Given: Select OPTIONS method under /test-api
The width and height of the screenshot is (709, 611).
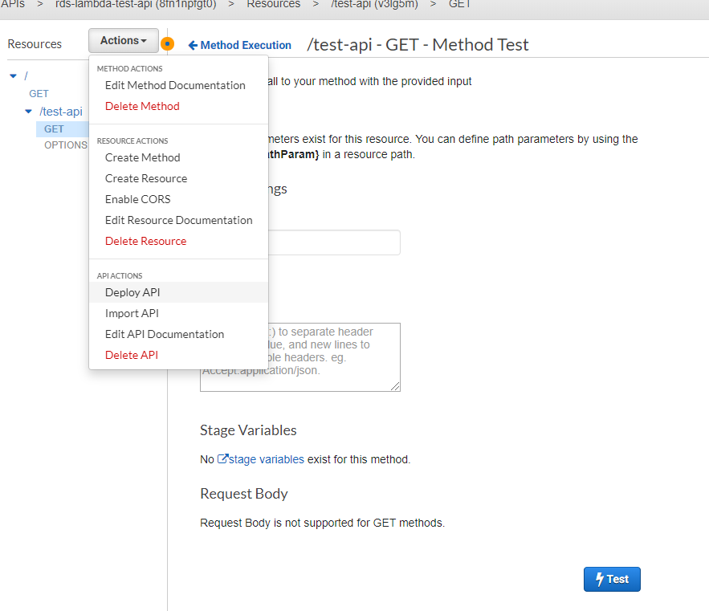Looking at the screenshot, I should coord(65,145).
